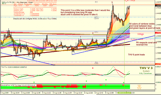Image resolution: width=161 pixels, height=95 pixels.
Task: Click the FPV level label
Action: (96, 32)
